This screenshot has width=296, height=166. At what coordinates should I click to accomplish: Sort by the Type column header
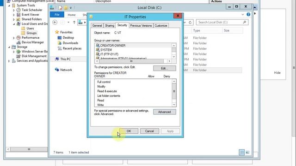point(207,30)
